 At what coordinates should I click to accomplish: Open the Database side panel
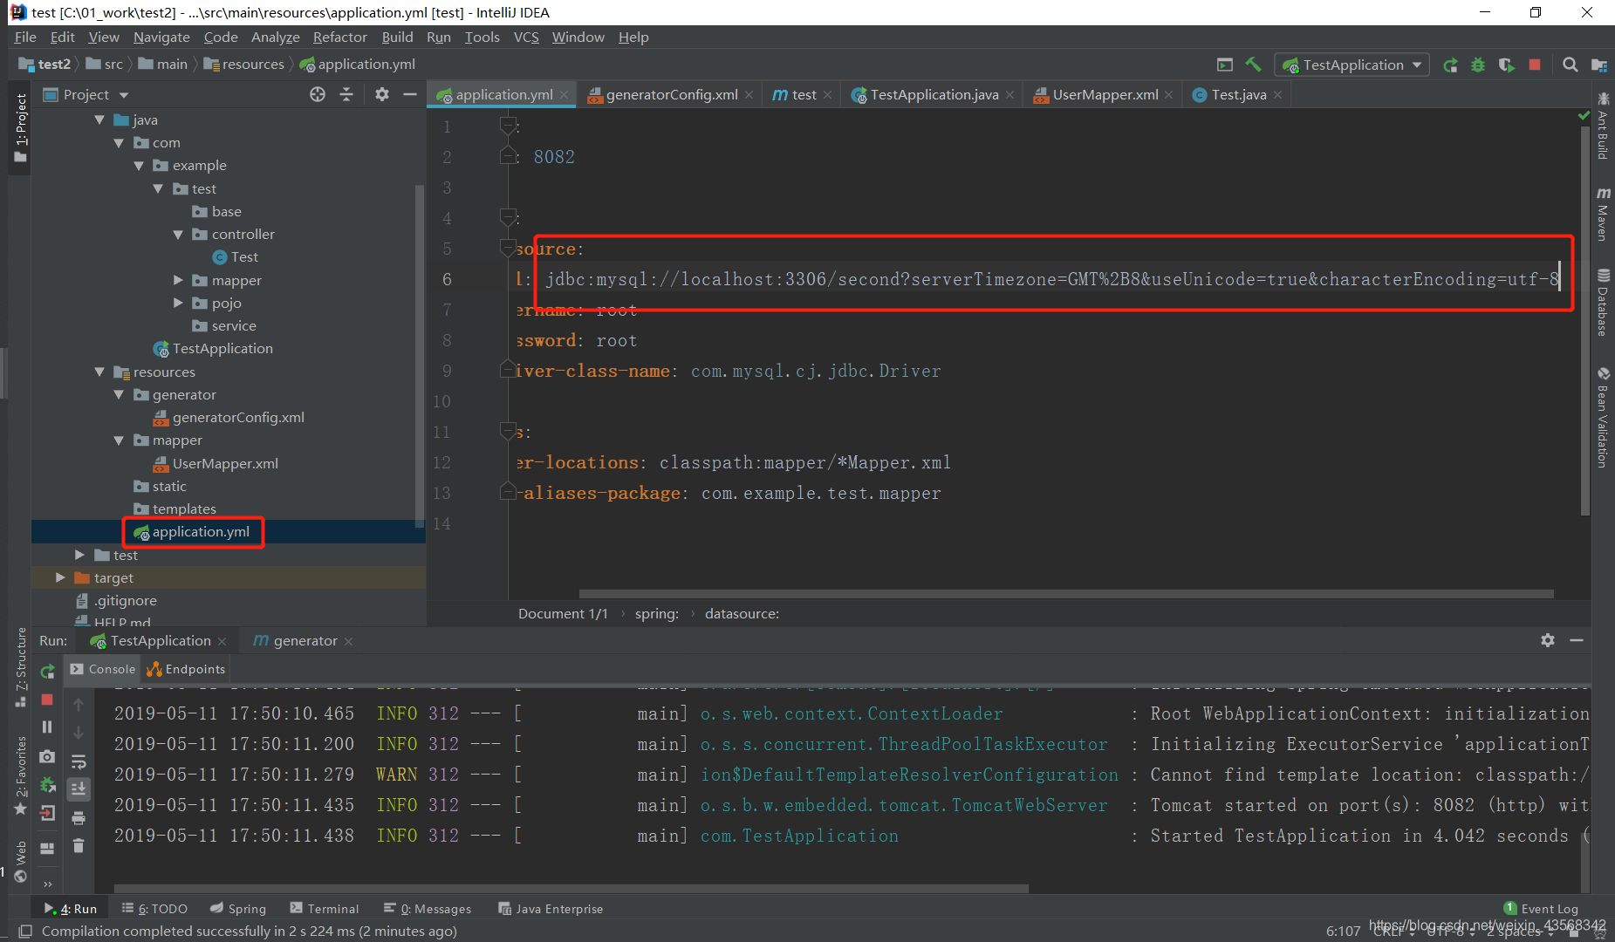coord(1603,303)
